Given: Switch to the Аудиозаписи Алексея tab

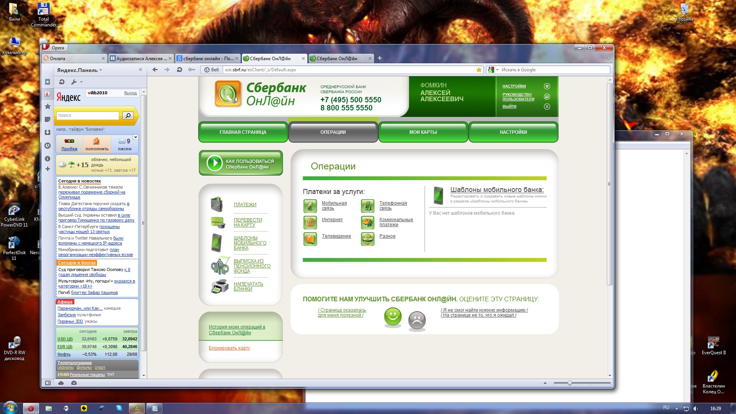Looking at the screenshot, I should click(141, 58).
